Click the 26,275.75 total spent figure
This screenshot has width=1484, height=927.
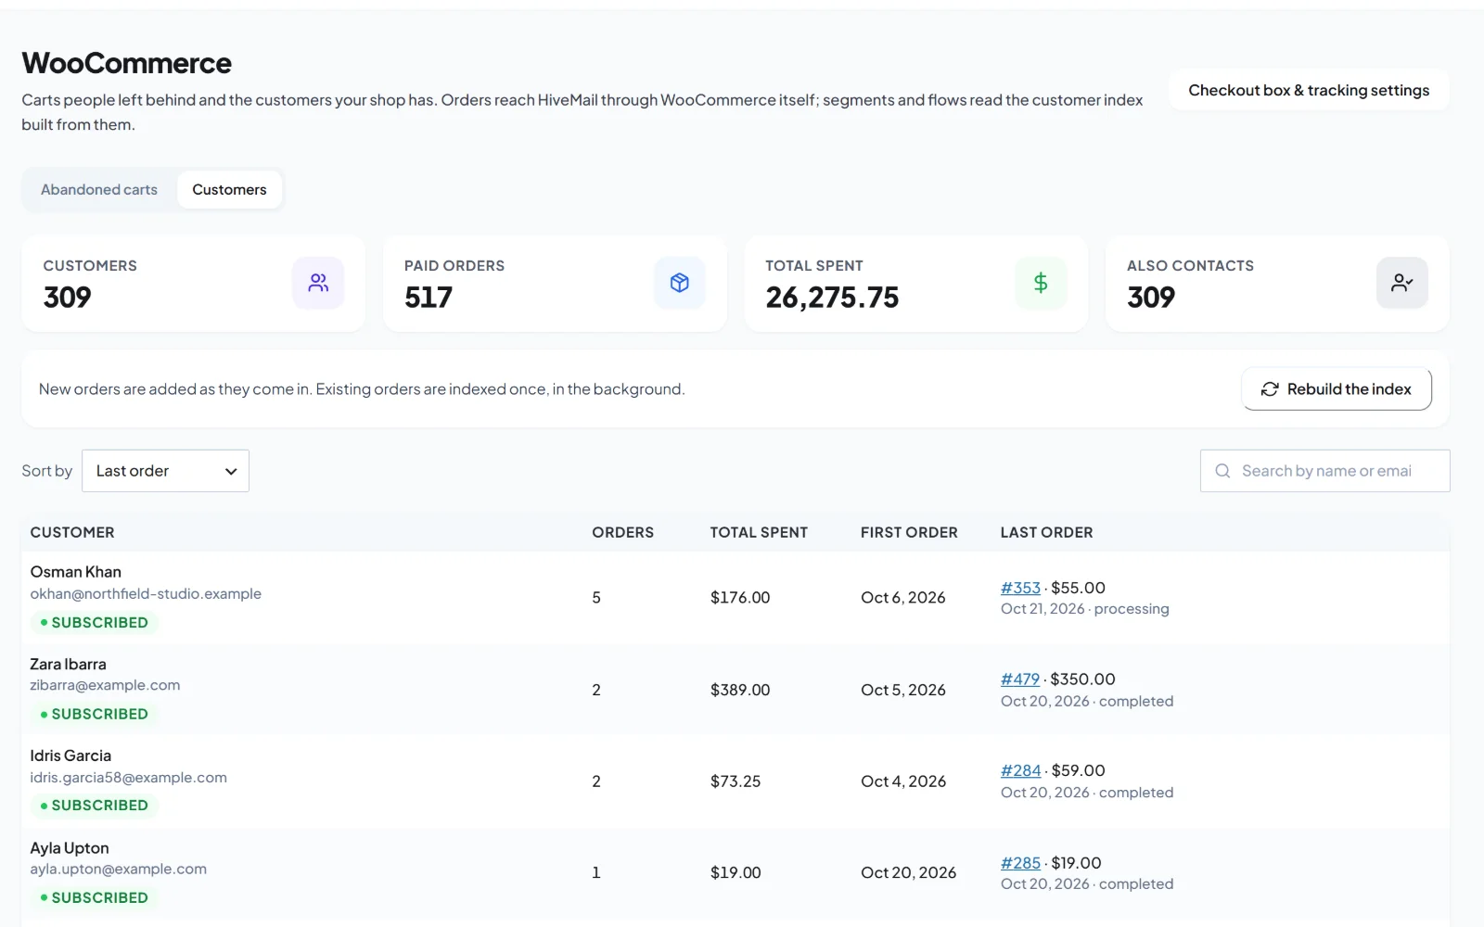[832, 298]
